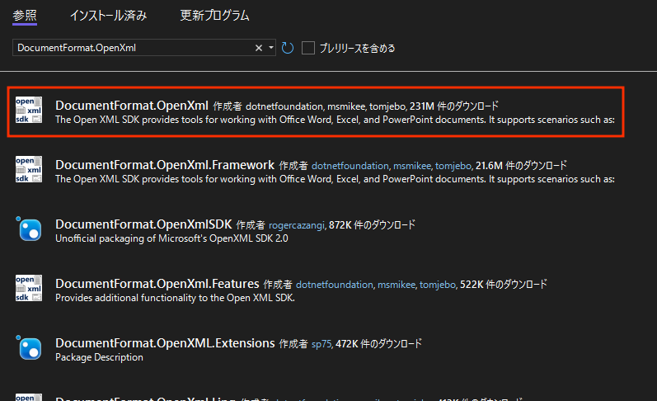The image size is (657, 401).
Task: Open dotnetfoundation author link in Features row
Action: [335, 285]
